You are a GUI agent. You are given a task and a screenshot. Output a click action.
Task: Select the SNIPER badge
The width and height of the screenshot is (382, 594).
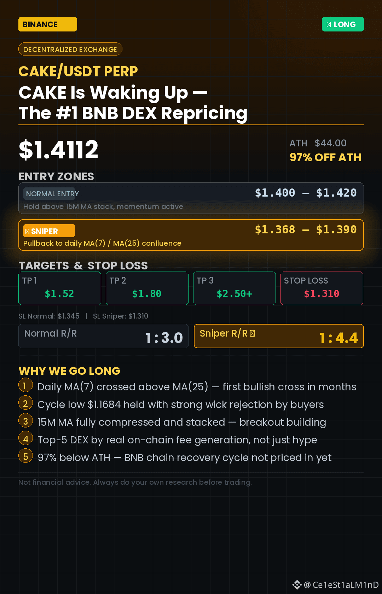coord(49,231)
